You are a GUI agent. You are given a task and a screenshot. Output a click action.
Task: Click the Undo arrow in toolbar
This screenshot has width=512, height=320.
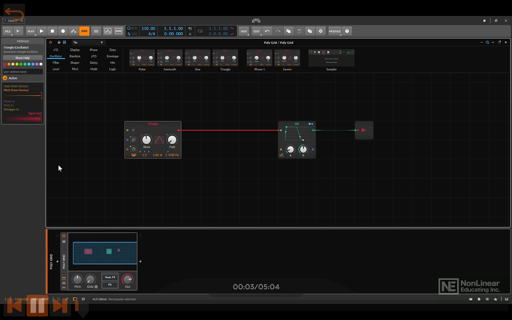click(x=267, y=31)
